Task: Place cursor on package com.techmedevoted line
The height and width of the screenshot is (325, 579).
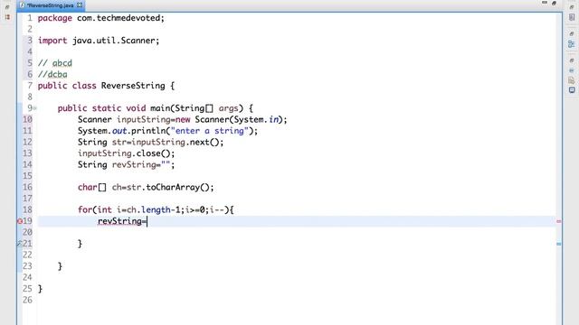Action: (x=100, y=18)
